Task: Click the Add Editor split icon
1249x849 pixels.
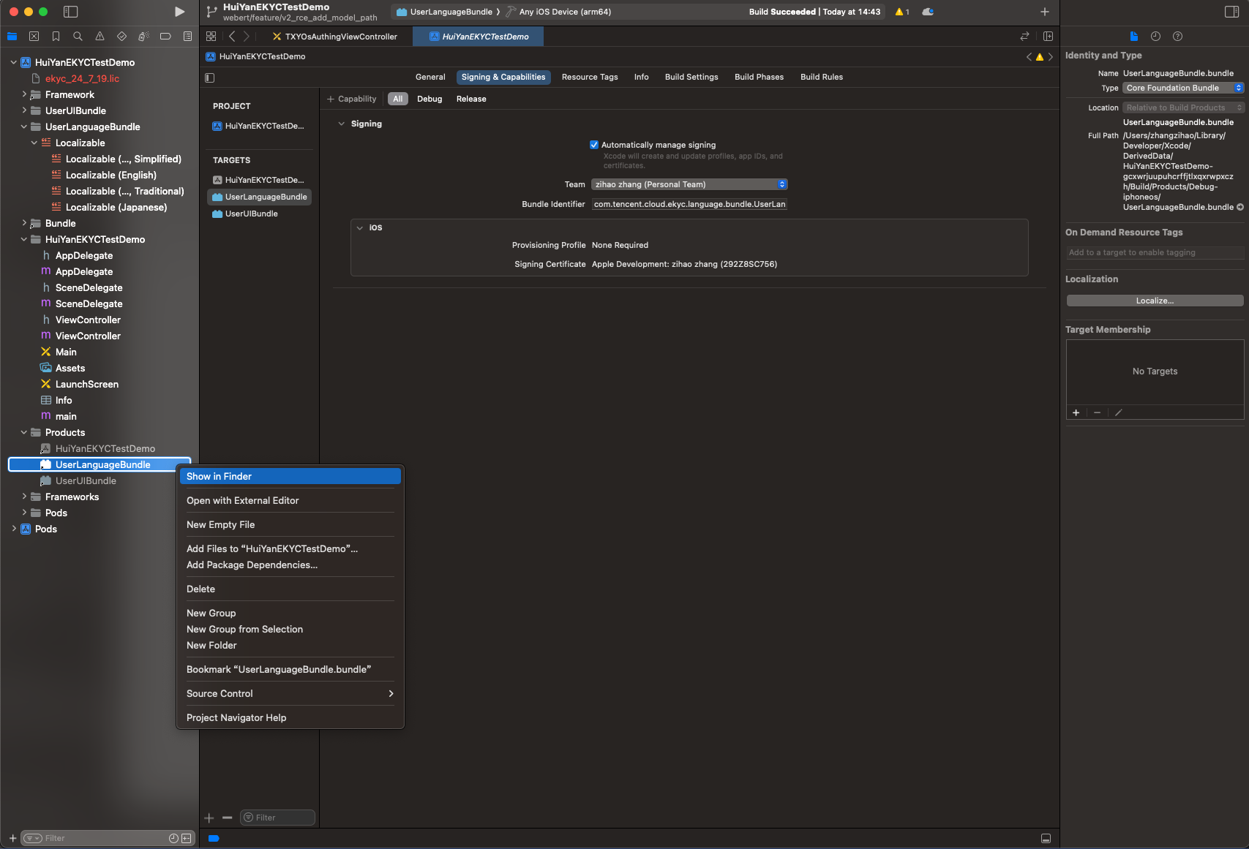Action: 1048,37
